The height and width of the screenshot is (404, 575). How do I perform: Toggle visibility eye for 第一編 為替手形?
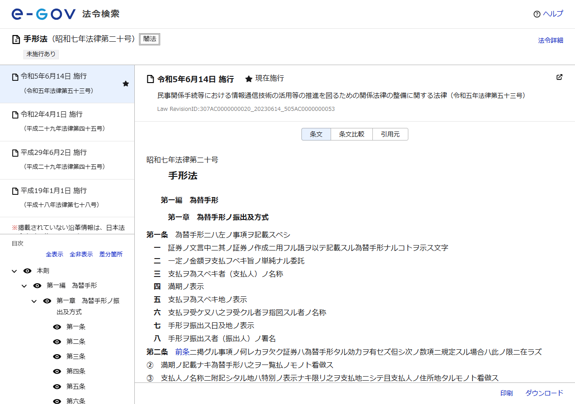click(x=37, y=285)
